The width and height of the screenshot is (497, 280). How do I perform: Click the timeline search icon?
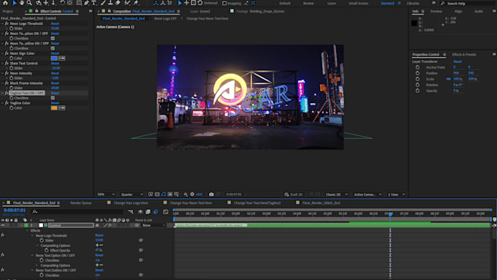point(35,211)
